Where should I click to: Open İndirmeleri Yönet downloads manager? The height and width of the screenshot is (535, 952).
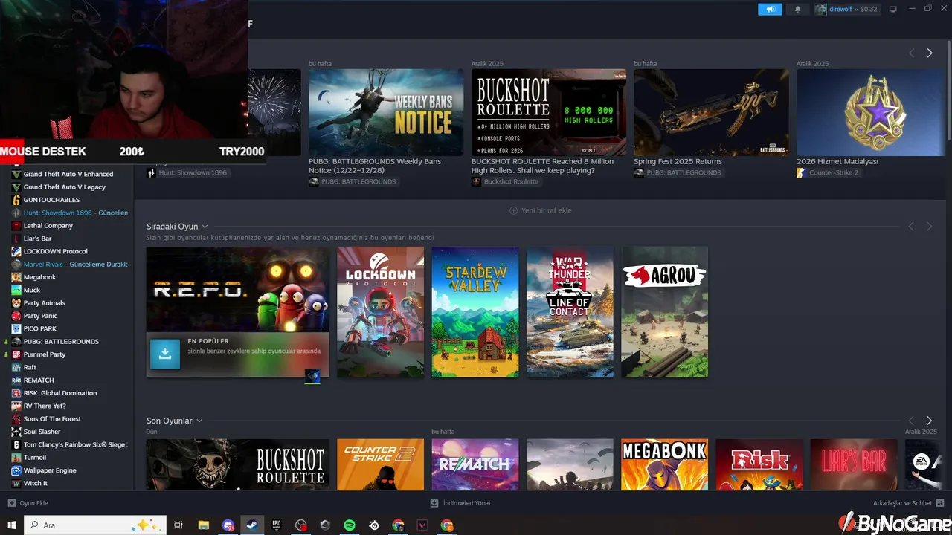(460, 503)
